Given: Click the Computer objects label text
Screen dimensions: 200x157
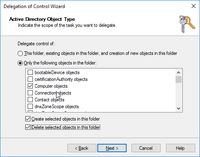Looking at the screenshot, I should click(51, 86).
